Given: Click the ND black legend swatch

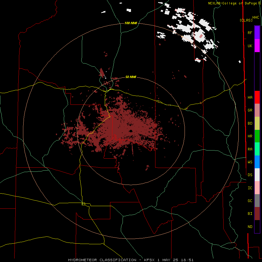Looking at the screenshot, I should [x=257, y=226].
